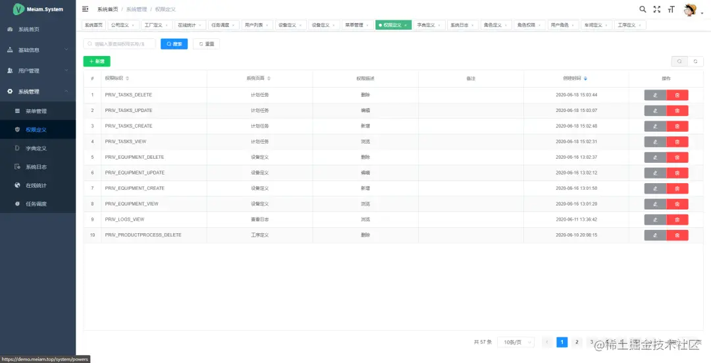The image size is (711, 363).
Task: Sort by the 权限标识 column
Action: coord(128,78)
